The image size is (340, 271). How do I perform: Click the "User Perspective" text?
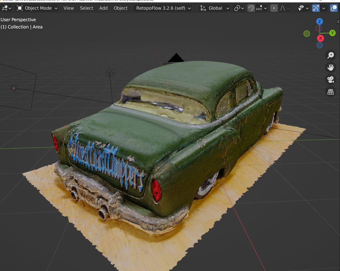[x=18, y=20]
